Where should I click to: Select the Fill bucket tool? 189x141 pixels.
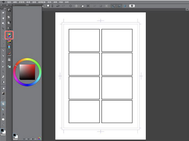(x=3, y=88)
